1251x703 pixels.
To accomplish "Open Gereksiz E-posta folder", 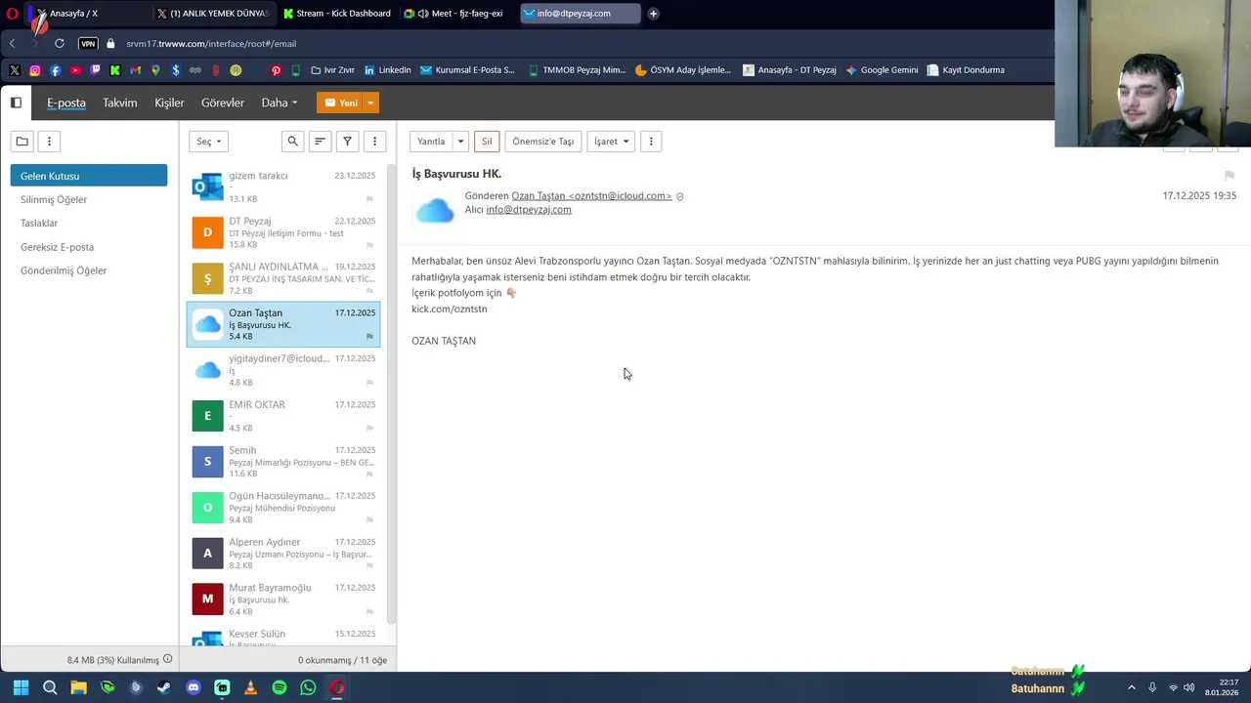I will point(57,247).
